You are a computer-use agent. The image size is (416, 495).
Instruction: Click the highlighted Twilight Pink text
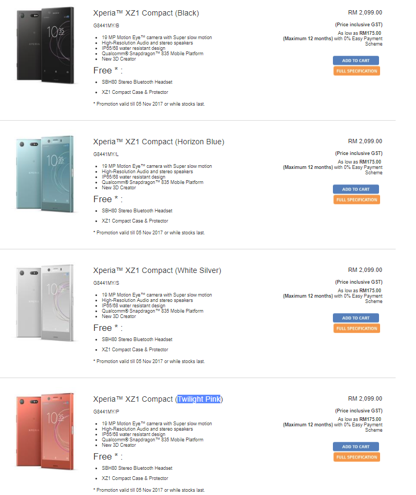click(x=199, y=399)
